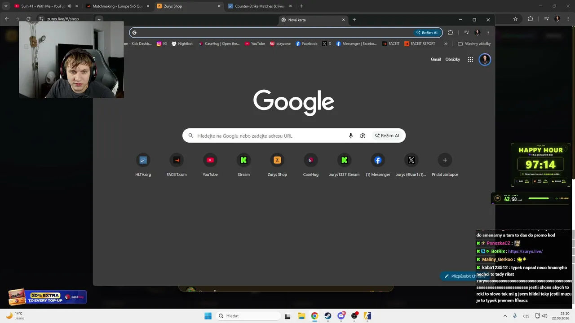Click the Chrome icon in the taskbar
The image size is (575, 323).
(x=314, y=316)
